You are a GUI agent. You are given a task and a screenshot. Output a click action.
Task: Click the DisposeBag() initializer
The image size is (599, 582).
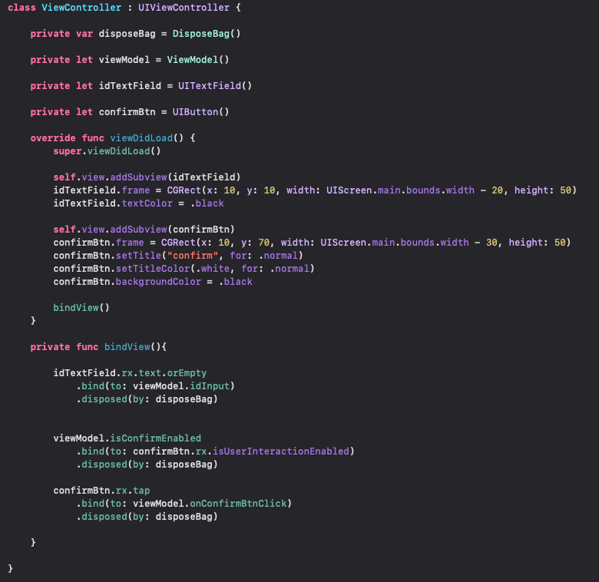pyautogui.click(x=207, y=34)
